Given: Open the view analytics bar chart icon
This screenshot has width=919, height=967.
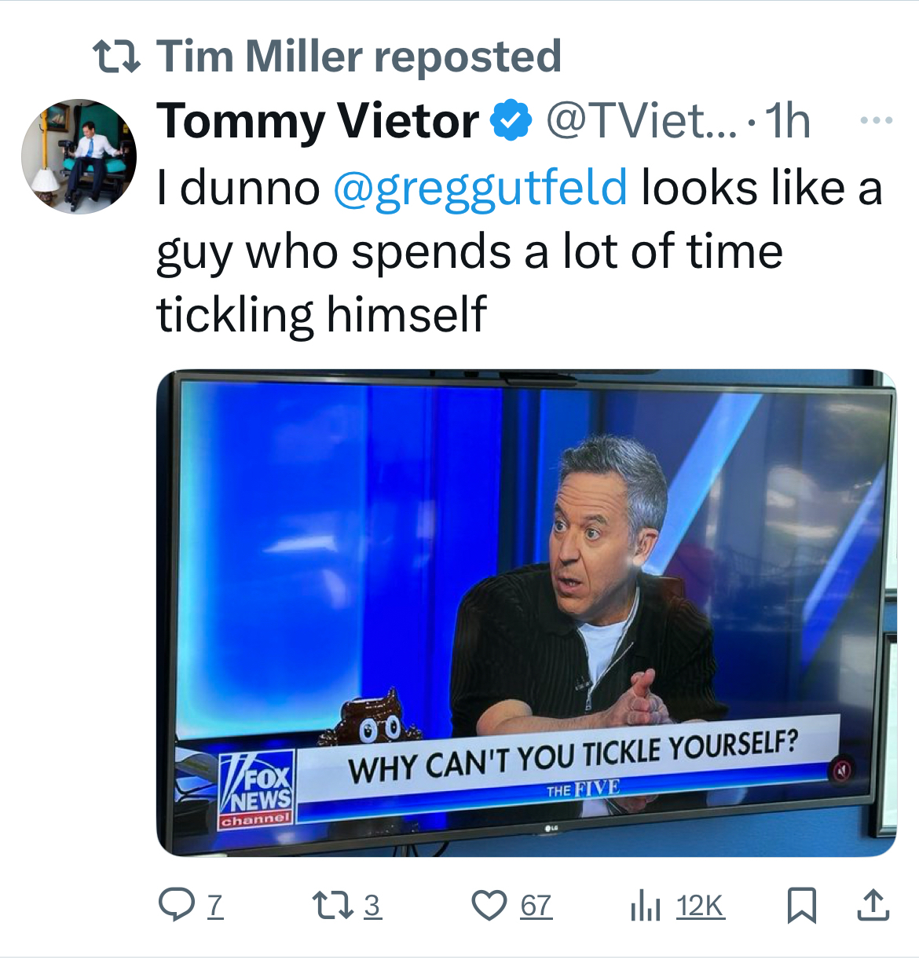Looking at the screenshot, I should click(x=643, y=907).
